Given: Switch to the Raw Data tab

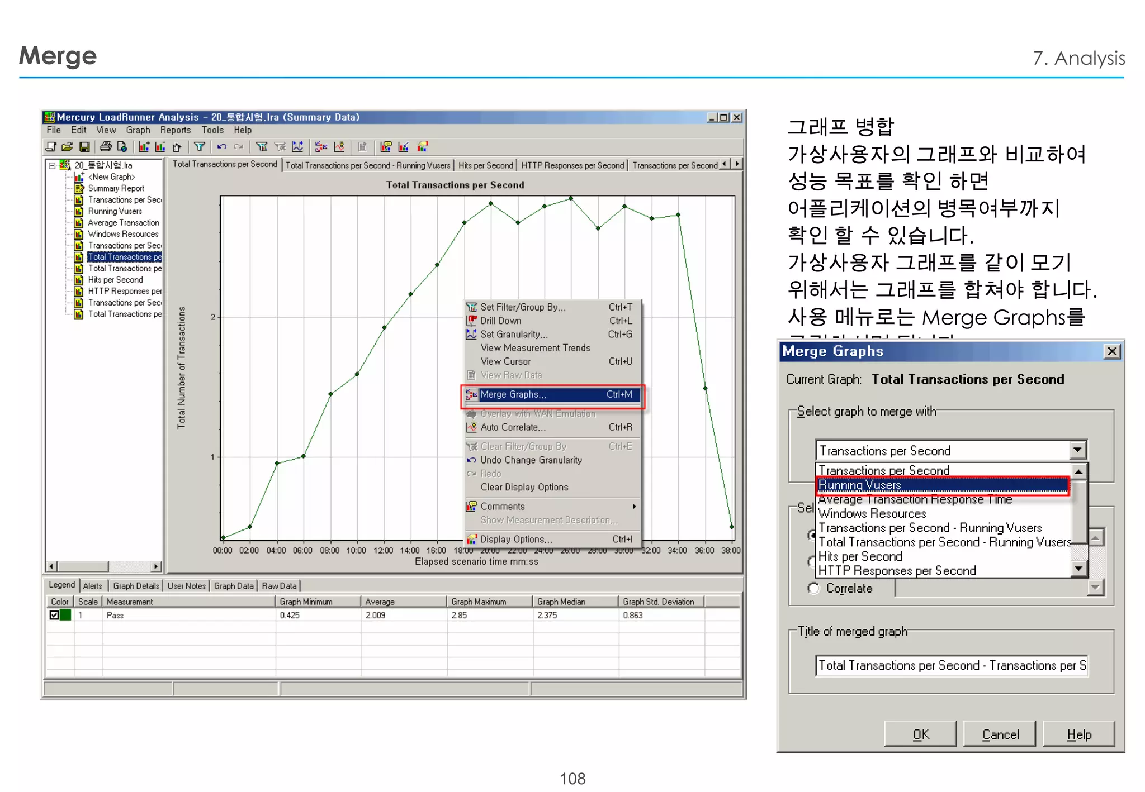Looking at the screenshot, I should click(280, 586).
